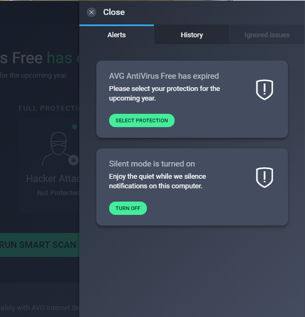Click the silent mode description text
This screenshot has height=317, width=305.
158,181
